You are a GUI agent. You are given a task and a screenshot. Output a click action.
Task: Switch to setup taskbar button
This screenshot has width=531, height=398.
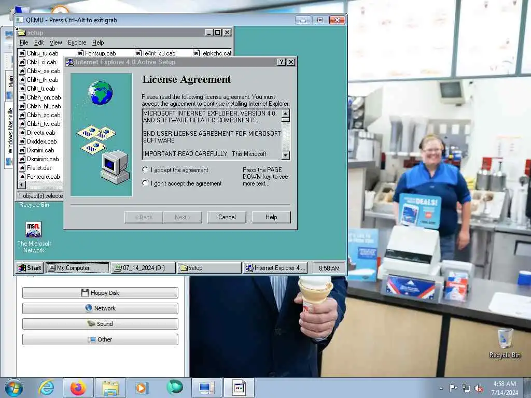click(209, 268)
